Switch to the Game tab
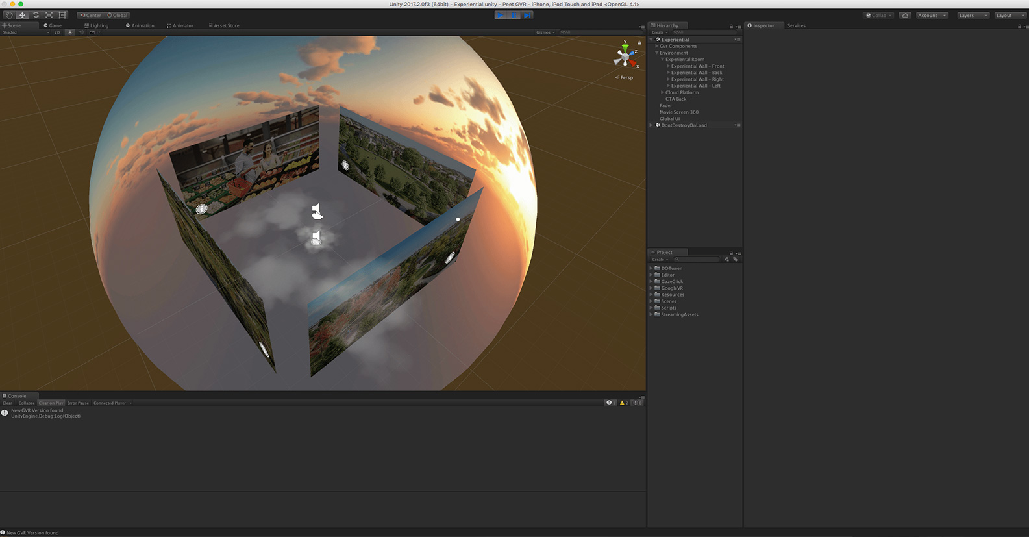This screenshot has width=1029, height=537. pyautogui.click(x=53, y=25)
